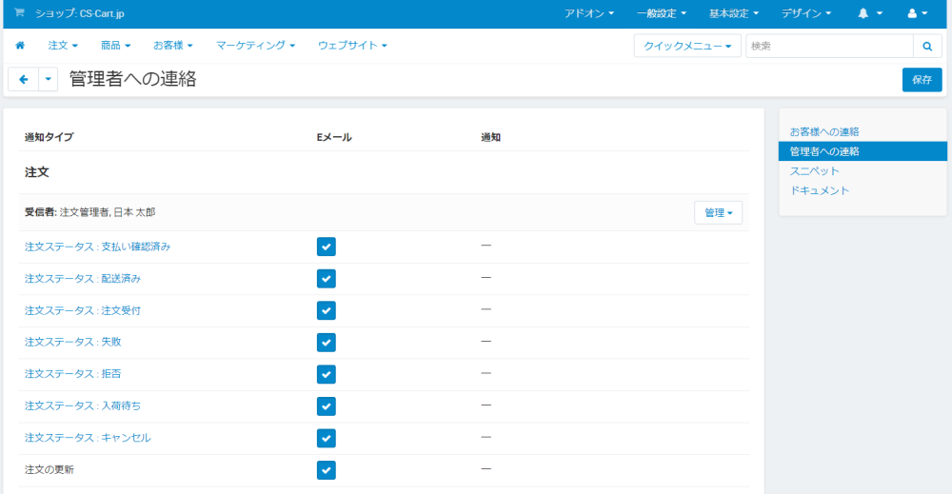Screen dimensions: 952x494
Task: Click the shopping cart icon
Action: (x=19, y=13)
